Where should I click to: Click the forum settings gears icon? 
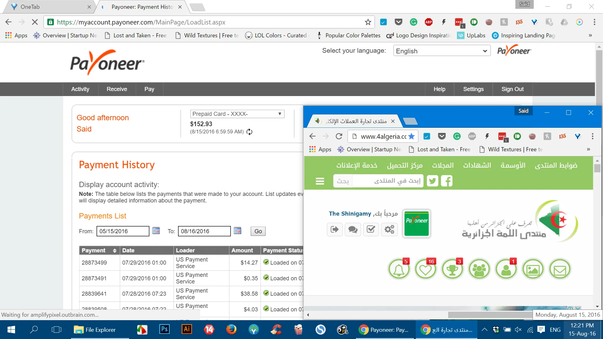coord(389,229)
